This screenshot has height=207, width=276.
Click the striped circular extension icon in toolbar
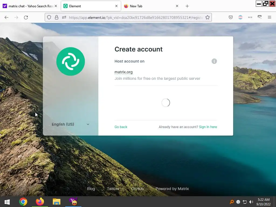240,17
